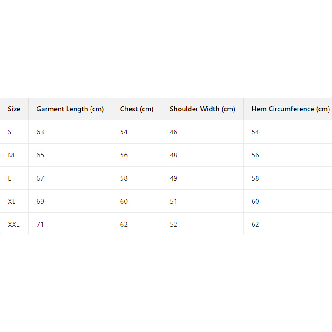Select the hem circumference value for size XL
Image resolution: width=332 pixels, height=332 pixels.
255,202
